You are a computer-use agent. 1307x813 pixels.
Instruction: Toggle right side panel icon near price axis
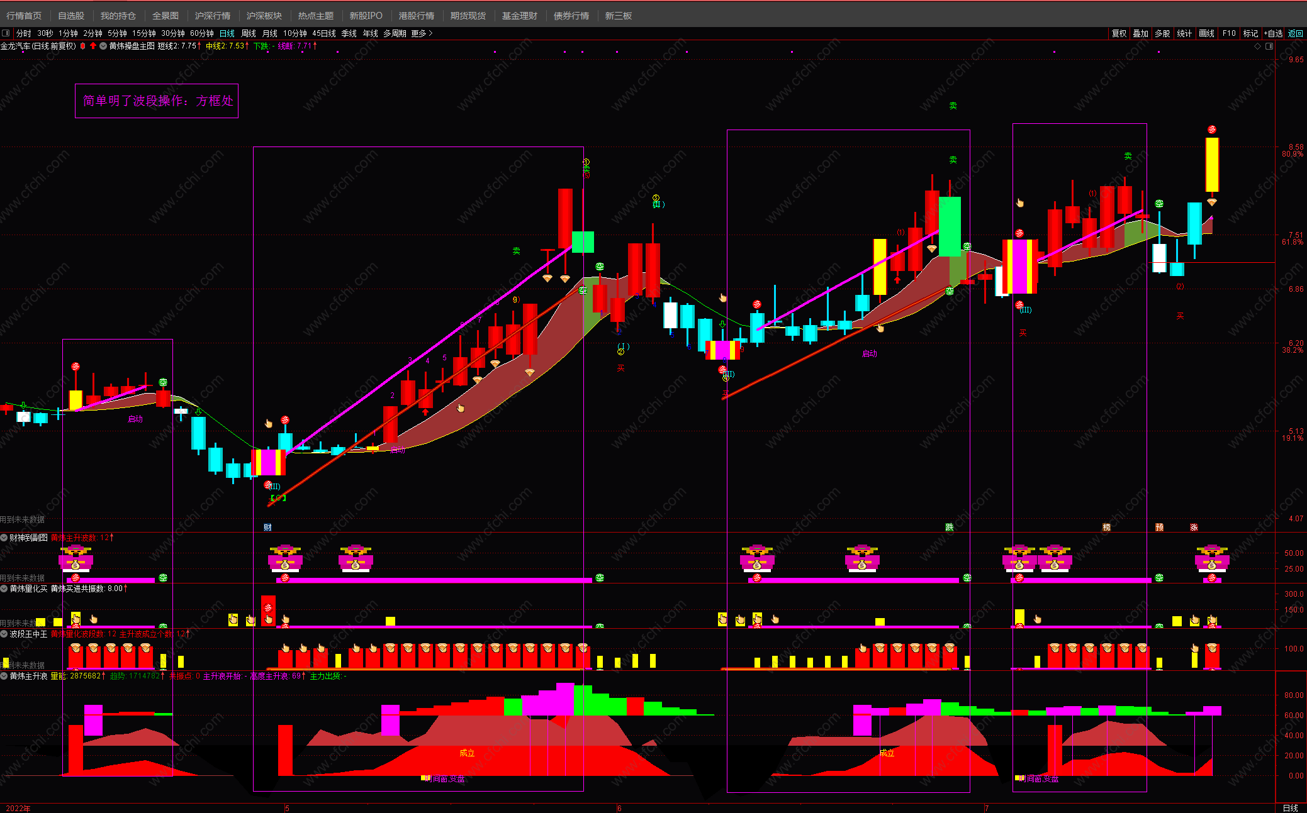click(x=1269, y=46)
